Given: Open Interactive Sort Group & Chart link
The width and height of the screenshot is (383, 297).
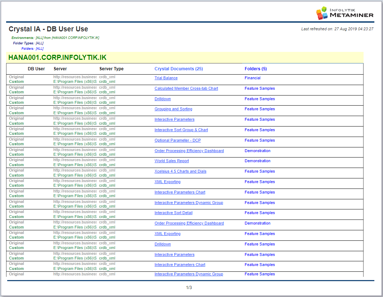Looking at the screenshot, I should click(181, 130).
